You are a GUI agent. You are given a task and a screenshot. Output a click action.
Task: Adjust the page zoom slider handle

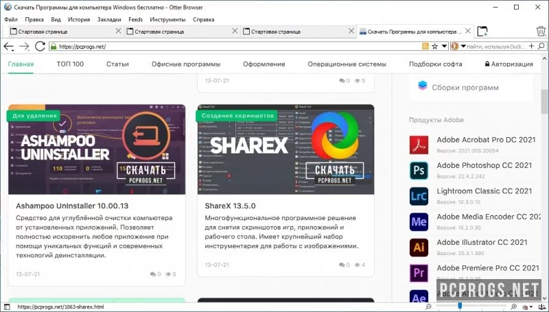pyautogui.click(x=460, y=307)
